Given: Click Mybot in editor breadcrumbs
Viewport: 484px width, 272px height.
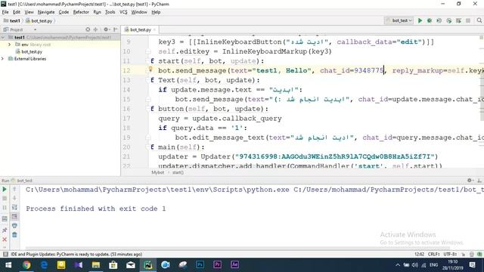Looking at the screenshot, I should tap(158, 172).
